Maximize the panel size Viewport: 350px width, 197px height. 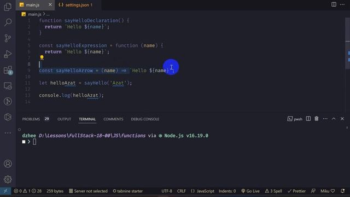click(334, 119)
